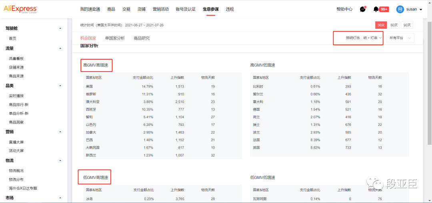Image resolution: width=432 pixels, height=203 pixels.
Task: Open 单品分析-新 in the sidebar
Action: tap(19, 113)
